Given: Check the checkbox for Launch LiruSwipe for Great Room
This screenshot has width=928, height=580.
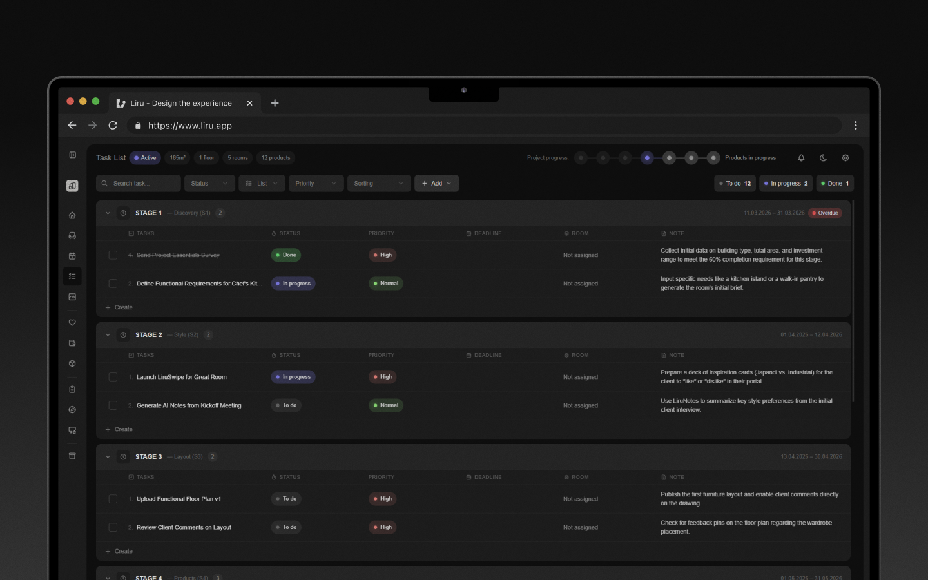Looking at the screenshot, I should tap(113, 377).
